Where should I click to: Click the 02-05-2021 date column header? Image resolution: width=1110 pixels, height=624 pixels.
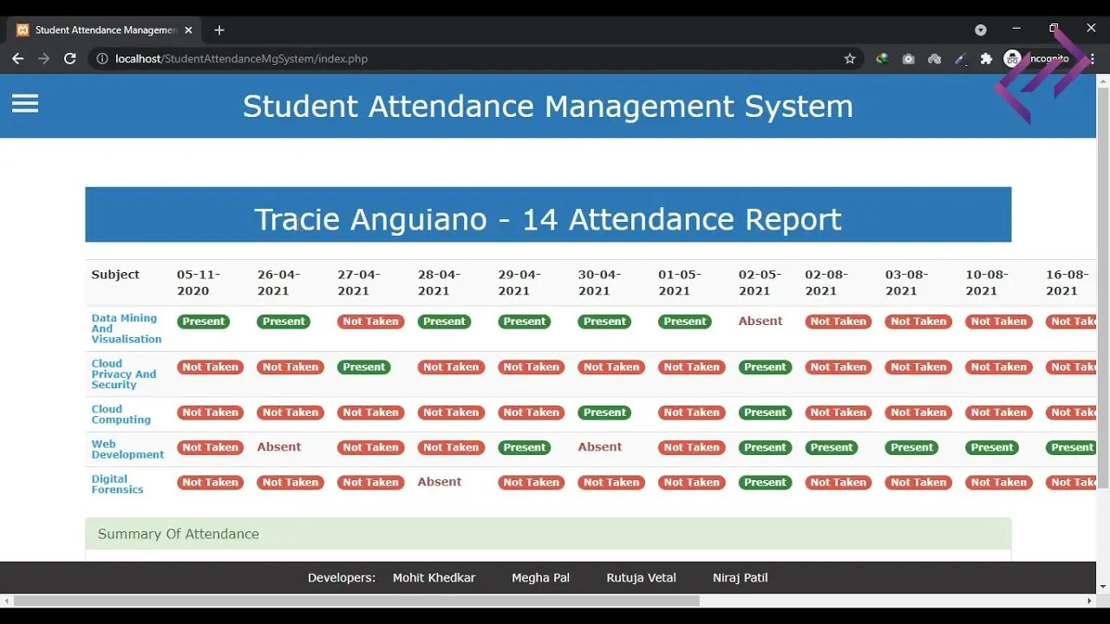click(x=760, y=283)
